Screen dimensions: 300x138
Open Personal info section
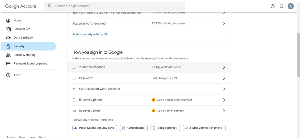pos(28,29)
